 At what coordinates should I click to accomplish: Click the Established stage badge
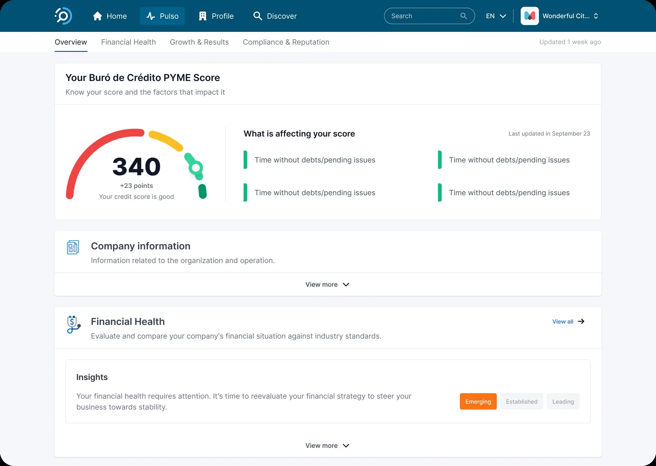pyautogui.click(x=522, y=401)
